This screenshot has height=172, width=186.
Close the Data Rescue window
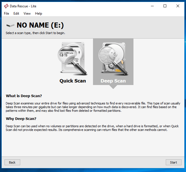178,6
